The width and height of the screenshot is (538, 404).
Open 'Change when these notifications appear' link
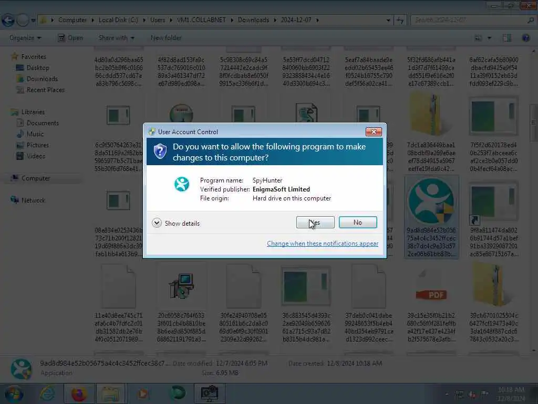point(323,243)
